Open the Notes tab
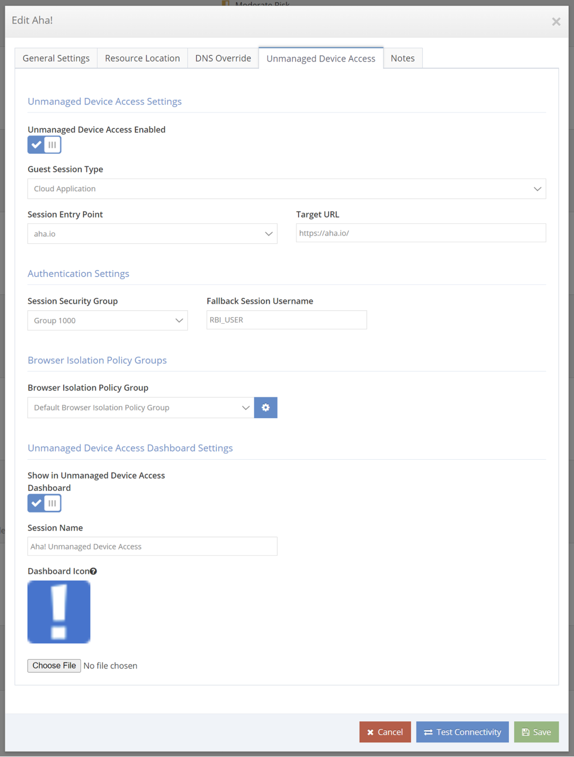574x757 pixels. point(403,58)
